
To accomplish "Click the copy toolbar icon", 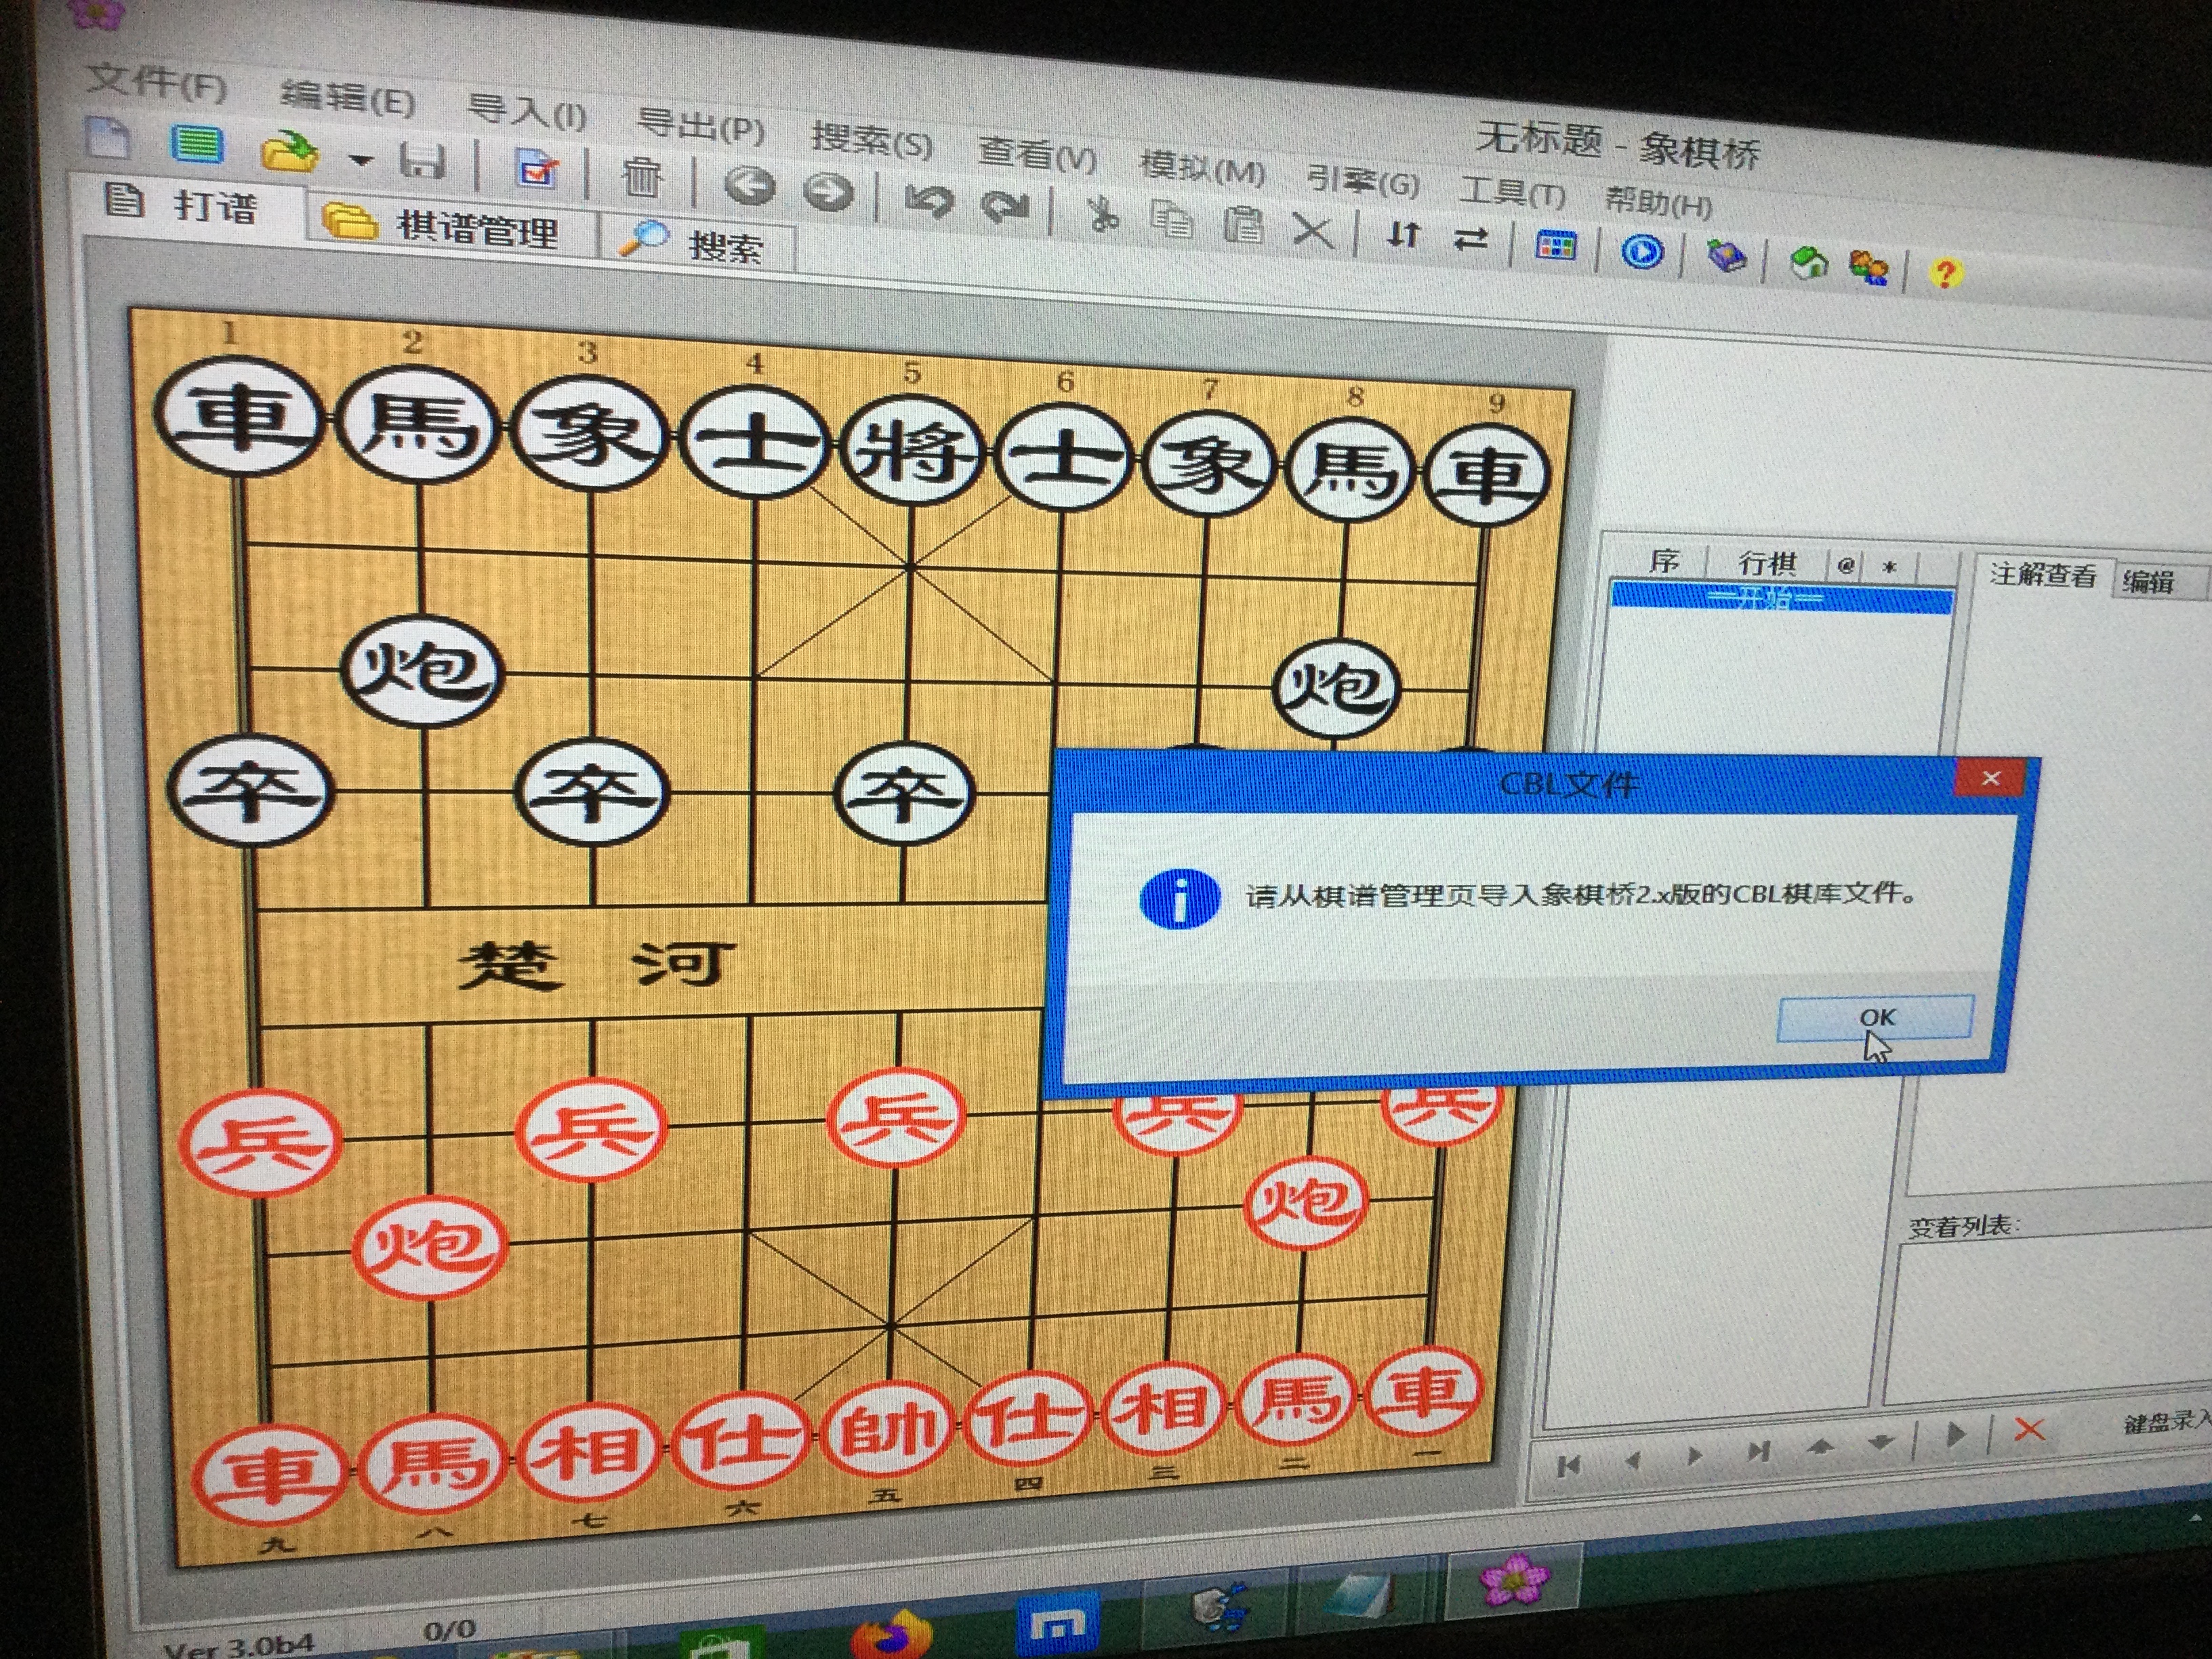I will [x=1171, y=220].
